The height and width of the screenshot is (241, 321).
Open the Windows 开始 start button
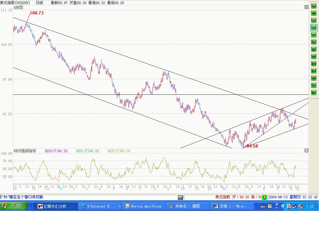pos(14,206)
